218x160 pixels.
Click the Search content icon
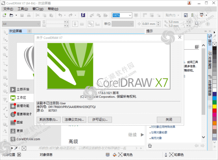83,15
